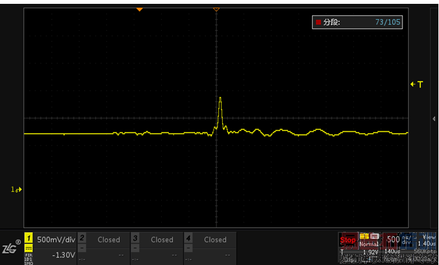439x265 pixels.
Task: Click channel 2 coupling dash icon
Action: (82, 248)
